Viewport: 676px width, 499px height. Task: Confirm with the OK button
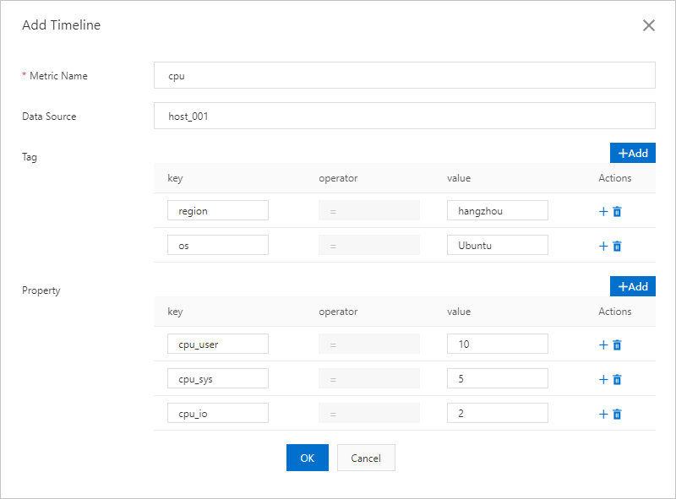[x=307, y=458]
